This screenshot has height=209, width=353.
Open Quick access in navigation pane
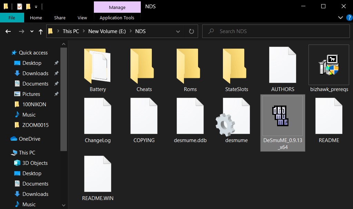pyautogui.click(x=29, y=53)
